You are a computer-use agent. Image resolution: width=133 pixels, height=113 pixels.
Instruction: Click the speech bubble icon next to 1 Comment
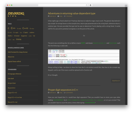coord(65,16)
